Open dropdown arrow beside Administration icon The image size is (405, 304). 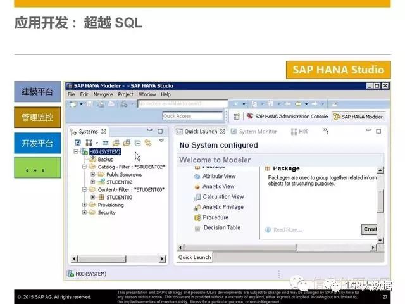(x=97, y=142)
